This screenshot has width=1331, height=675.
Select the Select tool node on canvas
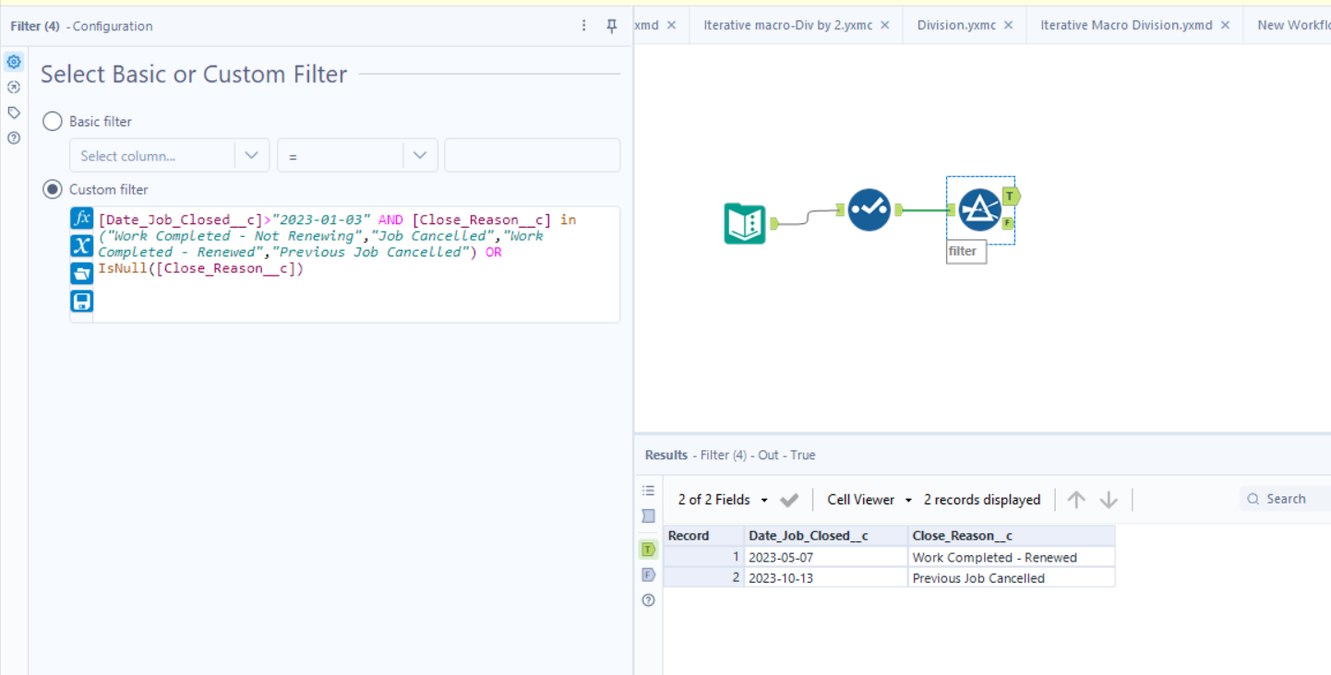[869, 209]
